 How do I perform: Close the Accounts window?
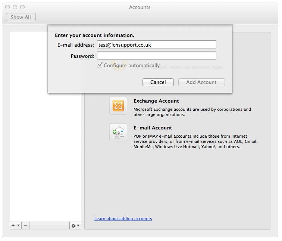pyautogui.click(x=8, y=7)
